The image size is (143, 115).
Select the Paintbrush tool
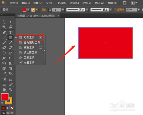click(x=4, y=43)
